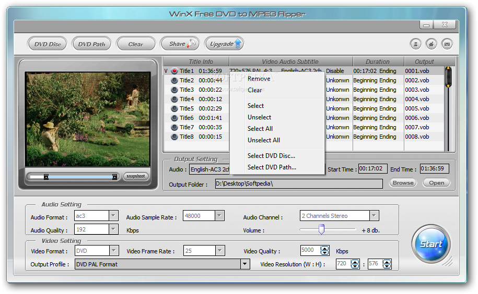
Task: Click the Output Folder path field
Action: click(x=299, y=184)
